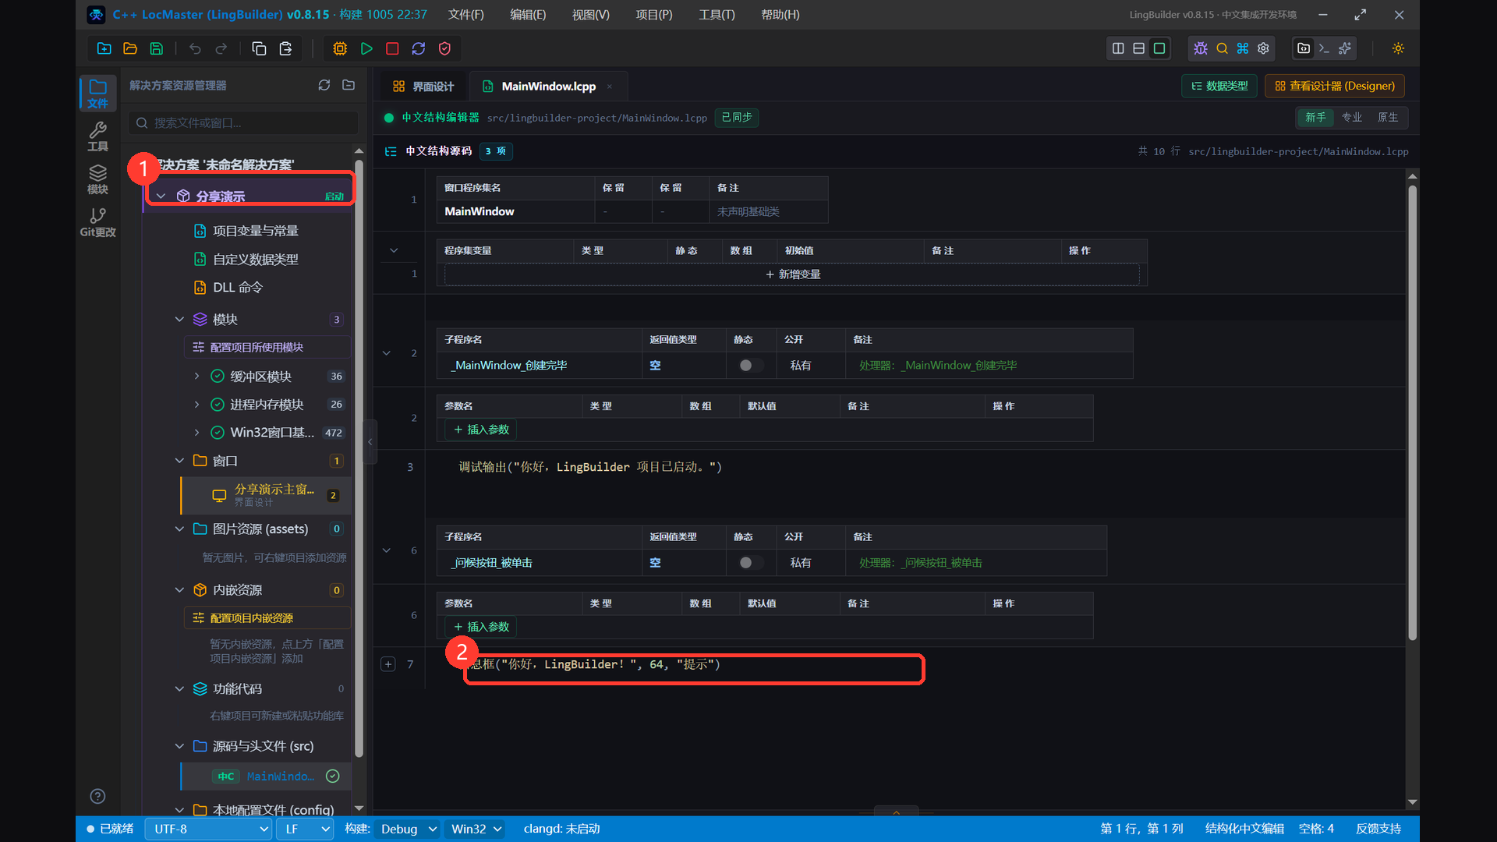Click the blue New Project folder icon
The width and height of the screenshot is (1497, 842).
click(x=104, y=48)
